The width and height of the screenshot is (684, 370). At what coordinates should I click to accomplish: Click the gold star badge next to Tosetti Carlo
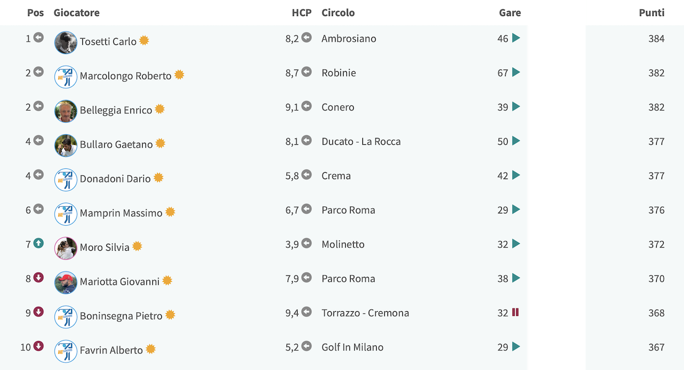(x=144, y=41)
